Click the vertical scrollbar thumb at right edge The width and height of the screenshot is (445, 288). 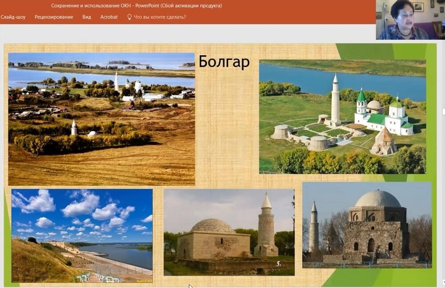(443, 110)
